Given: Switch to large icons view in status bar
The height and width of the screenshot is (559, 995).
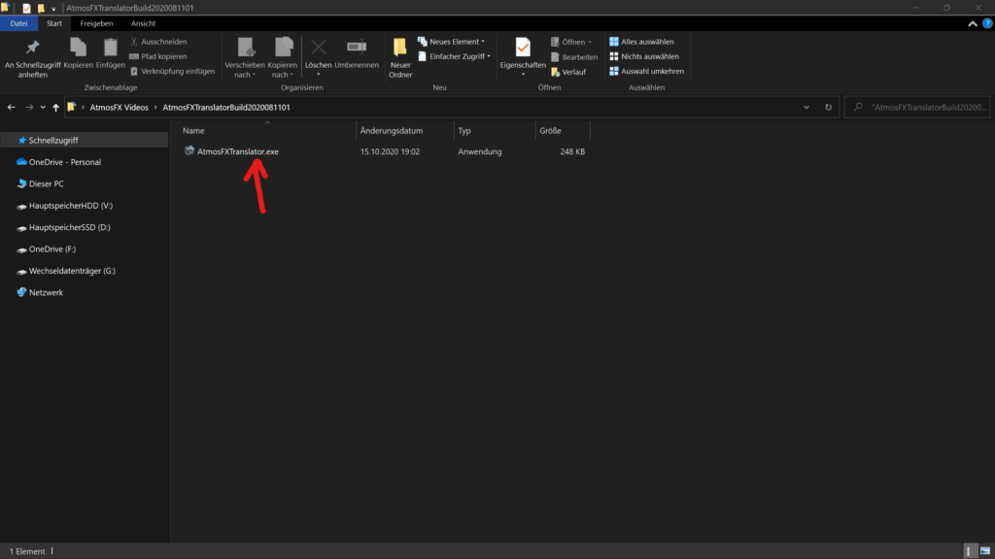Looking at the screenshot, I should pos(985,551).
